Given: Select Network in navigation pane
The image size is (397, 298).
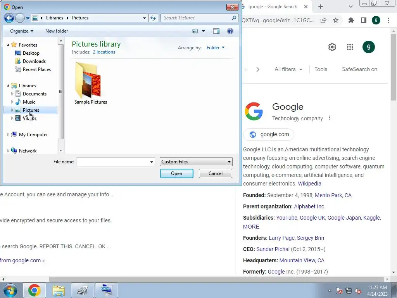Looking at the screenshot, I should tap(28, 151).
